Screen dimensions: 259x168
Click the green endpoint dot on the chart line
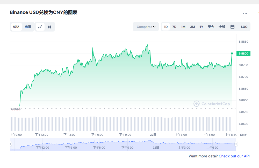(232, 54)
